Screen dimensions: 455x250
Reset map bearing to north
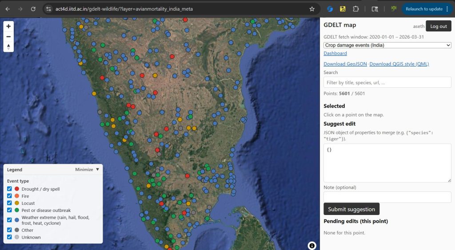(x=8, y=47)
